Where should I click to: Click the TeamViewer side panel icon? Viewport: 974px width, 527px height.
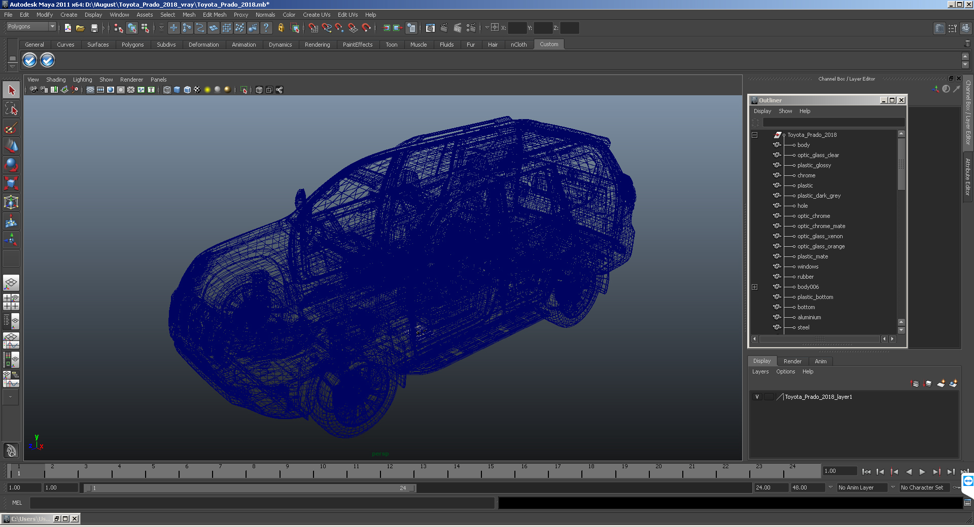click(x=968, y=481)
